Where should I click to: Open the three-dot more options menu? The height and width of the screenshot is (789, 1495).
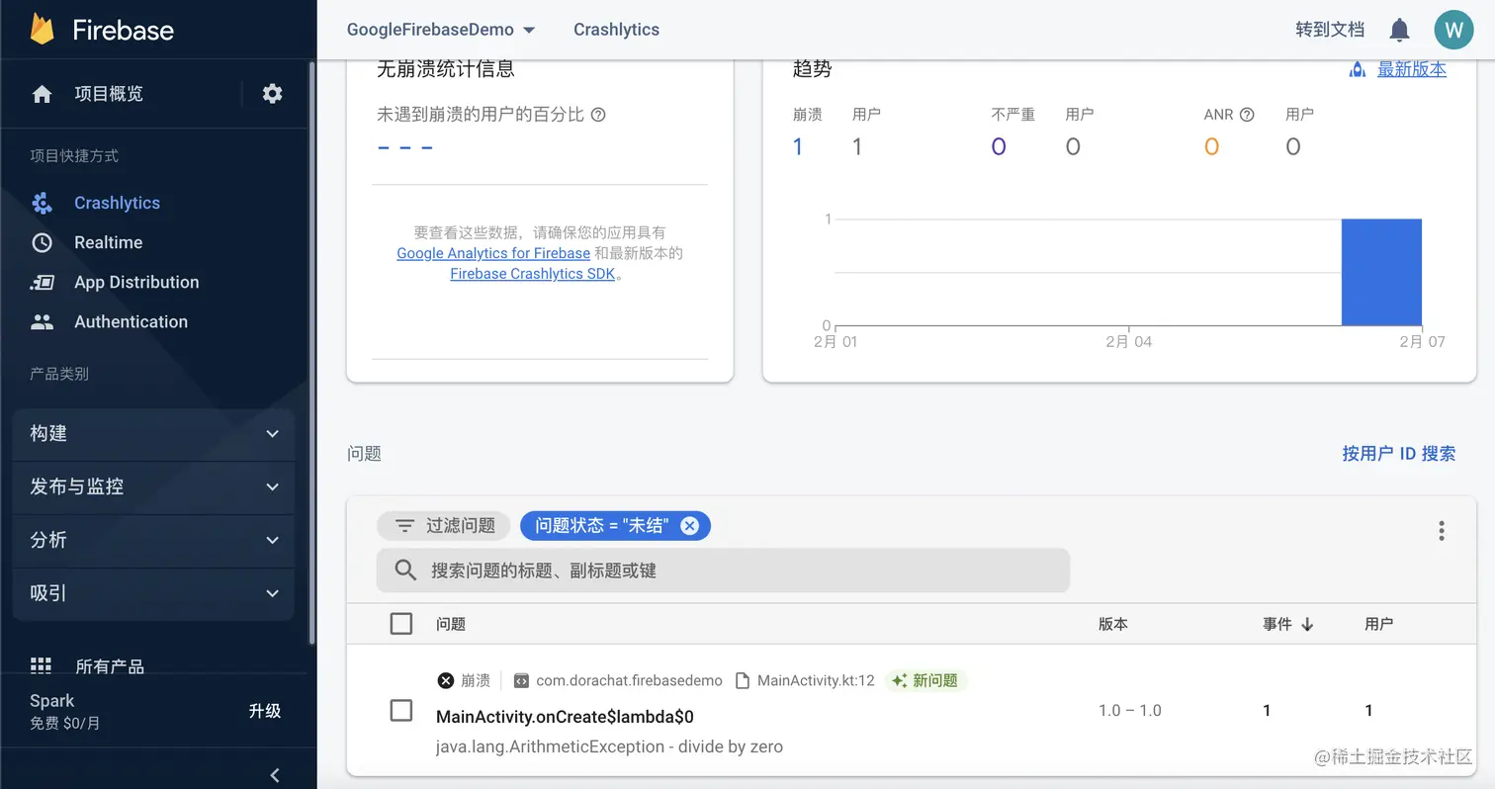click(x=1441, y=531)
